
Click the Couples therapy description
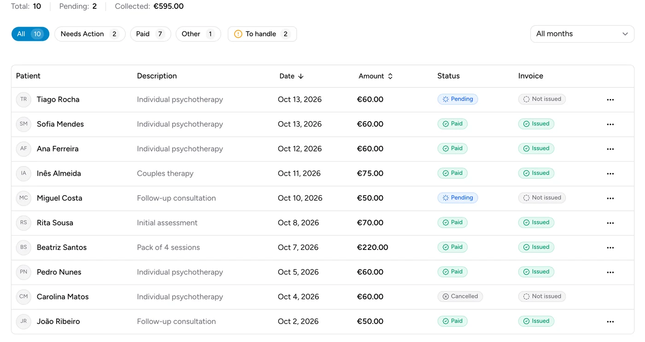pos(165,174)
